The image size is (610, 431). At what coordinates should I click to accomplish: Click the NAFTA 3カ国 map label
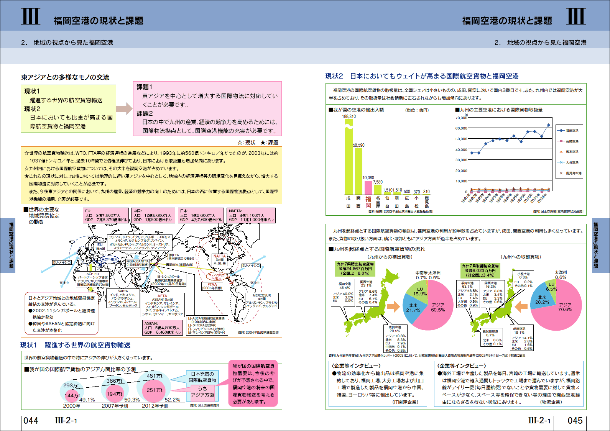point(220,260)
